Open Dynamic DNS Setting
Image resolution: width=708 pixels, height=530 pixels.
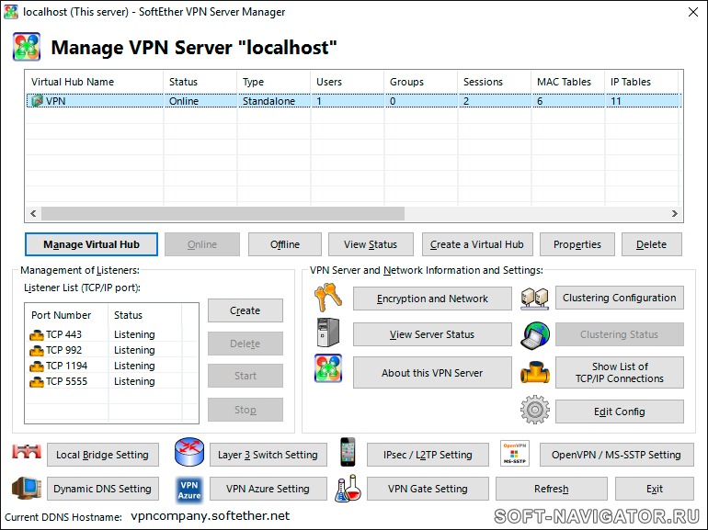(x=103, y=489)
